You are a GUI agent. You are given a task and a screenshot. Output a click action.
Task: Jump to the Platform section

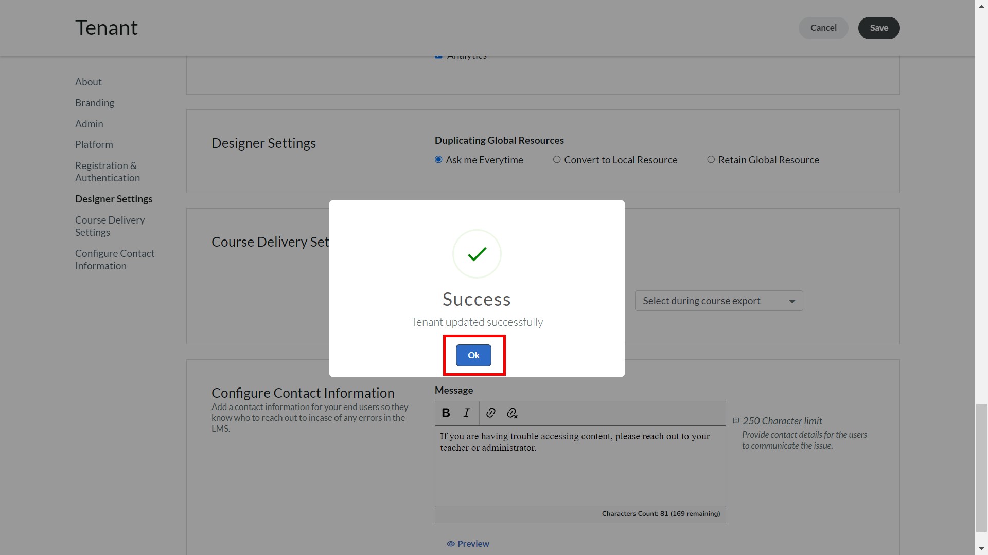tap(94, 144)
